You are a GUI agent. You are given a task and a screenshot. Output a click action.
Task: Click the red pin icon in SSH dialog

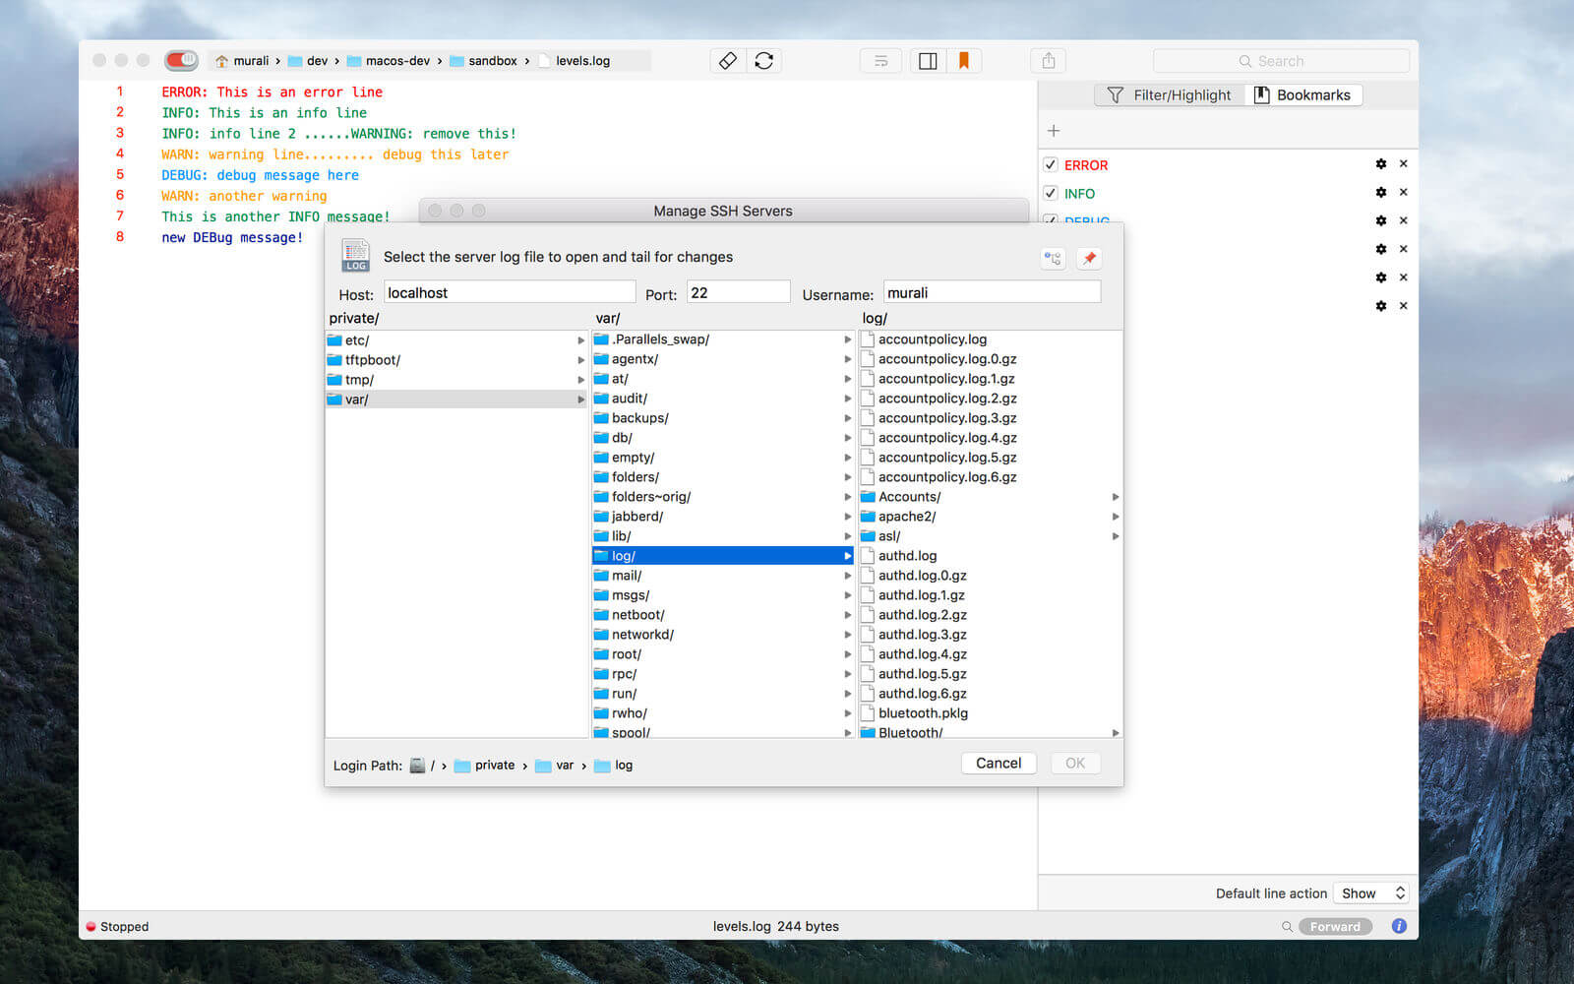click(1089, 259)
